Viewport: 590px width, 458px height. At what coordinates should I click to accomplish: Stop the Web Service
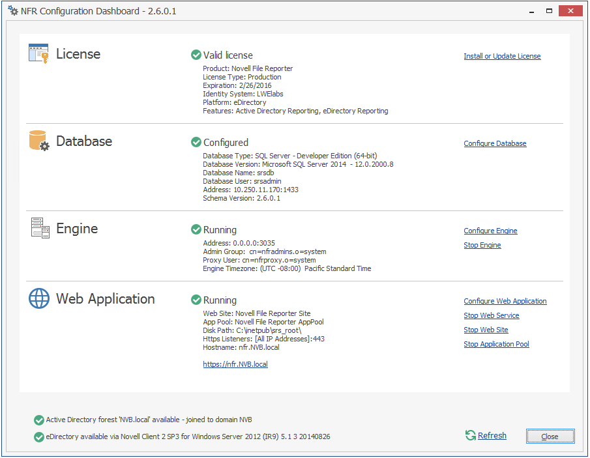491,315
